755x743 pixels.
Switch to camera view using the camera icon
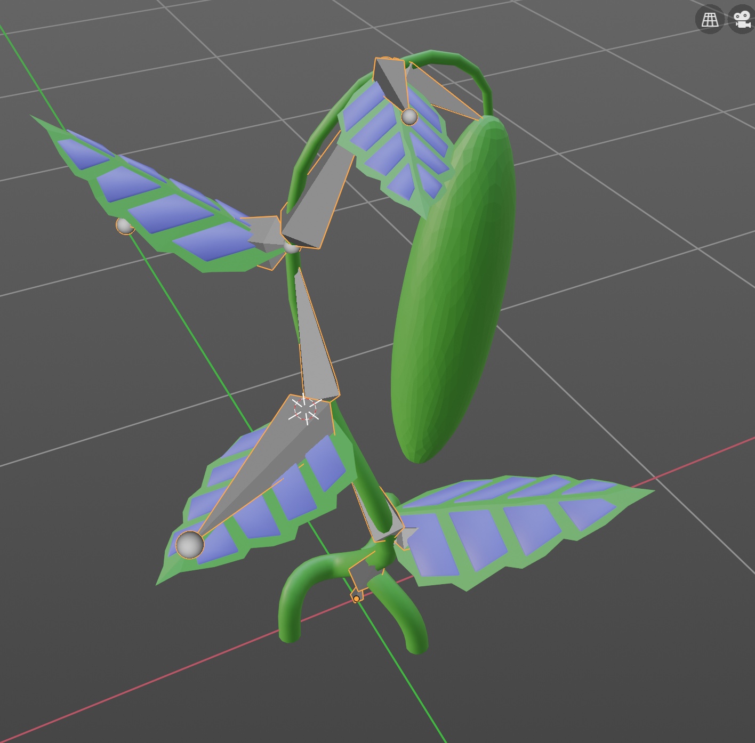click(x=742, y=20)
